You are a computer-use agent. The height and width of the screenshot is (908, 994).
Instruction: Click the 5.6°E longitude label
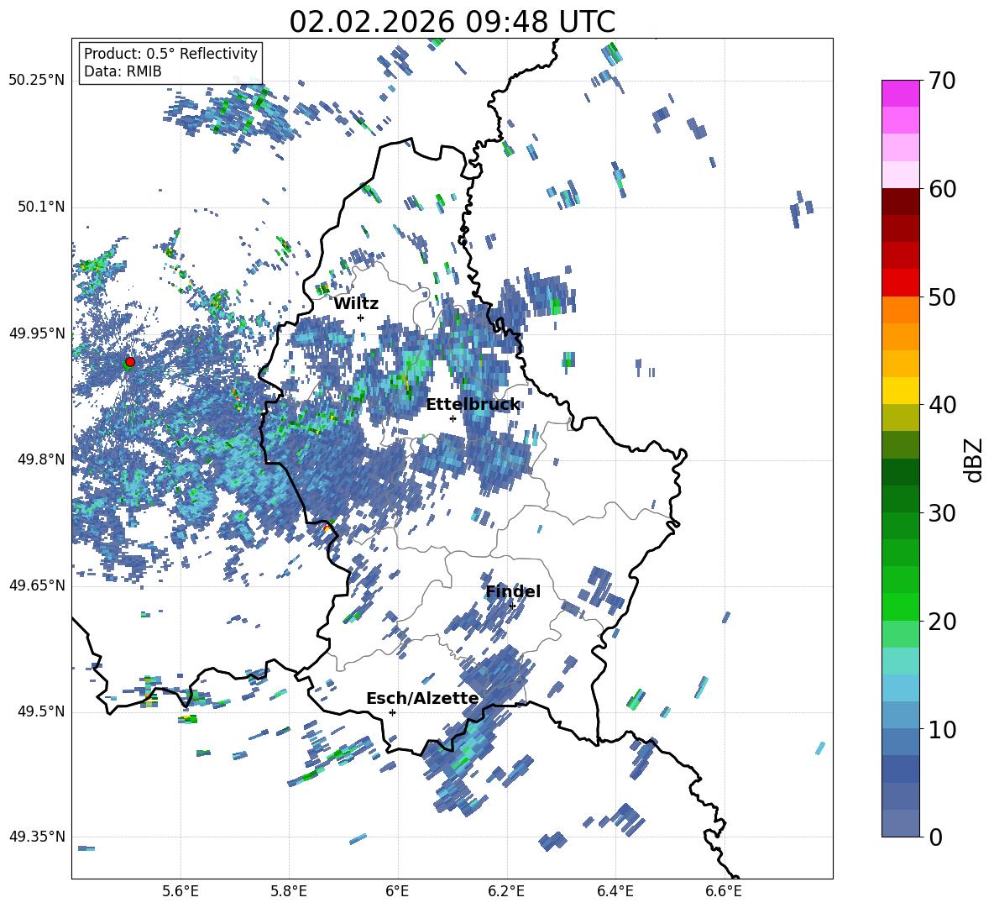pos(180,891)
